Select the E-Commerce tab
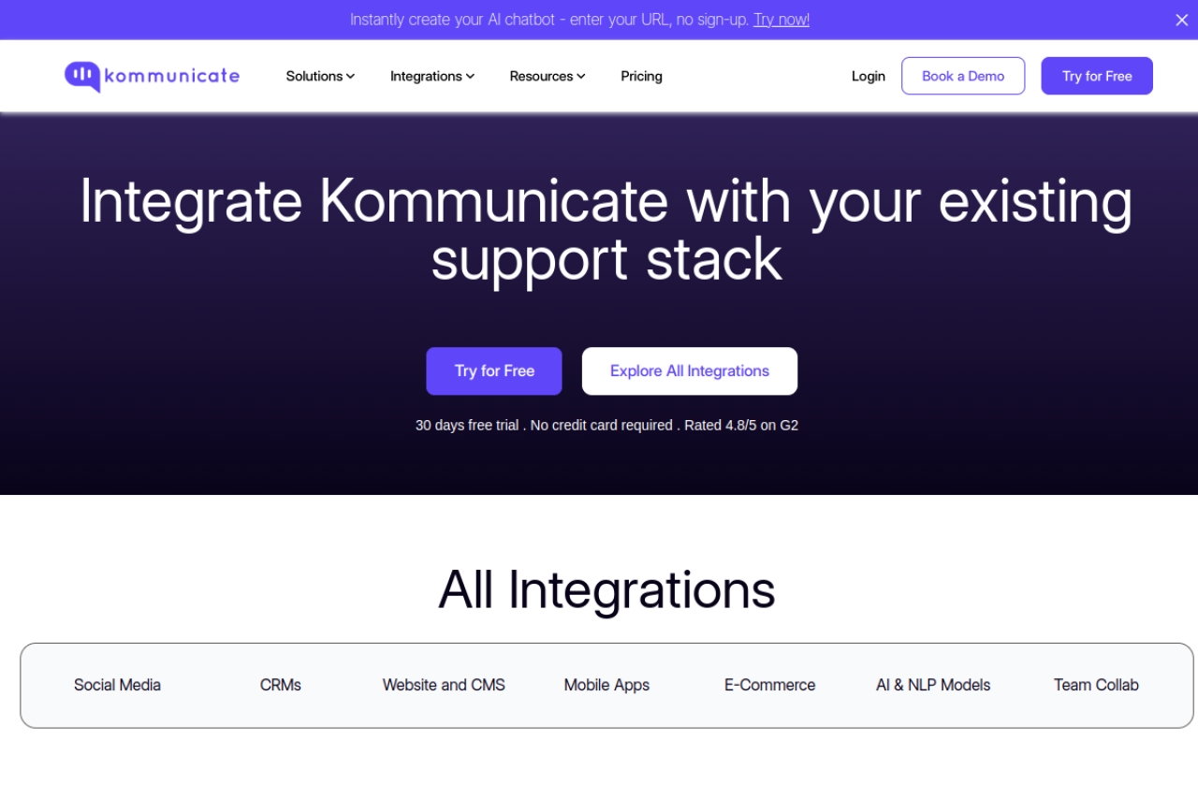The height and width of the screenshot is (798, 1198). [769, 685]
